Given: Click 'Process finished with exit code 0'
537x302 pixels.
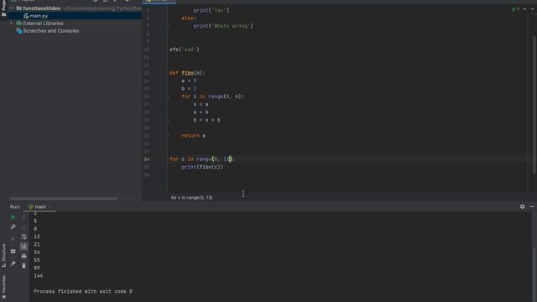Looking at the screenshot, I should (83, 291).
